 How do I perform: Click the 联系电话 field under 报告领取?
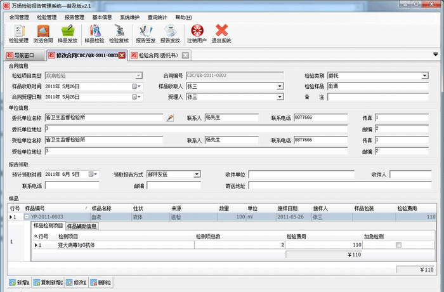72,186
